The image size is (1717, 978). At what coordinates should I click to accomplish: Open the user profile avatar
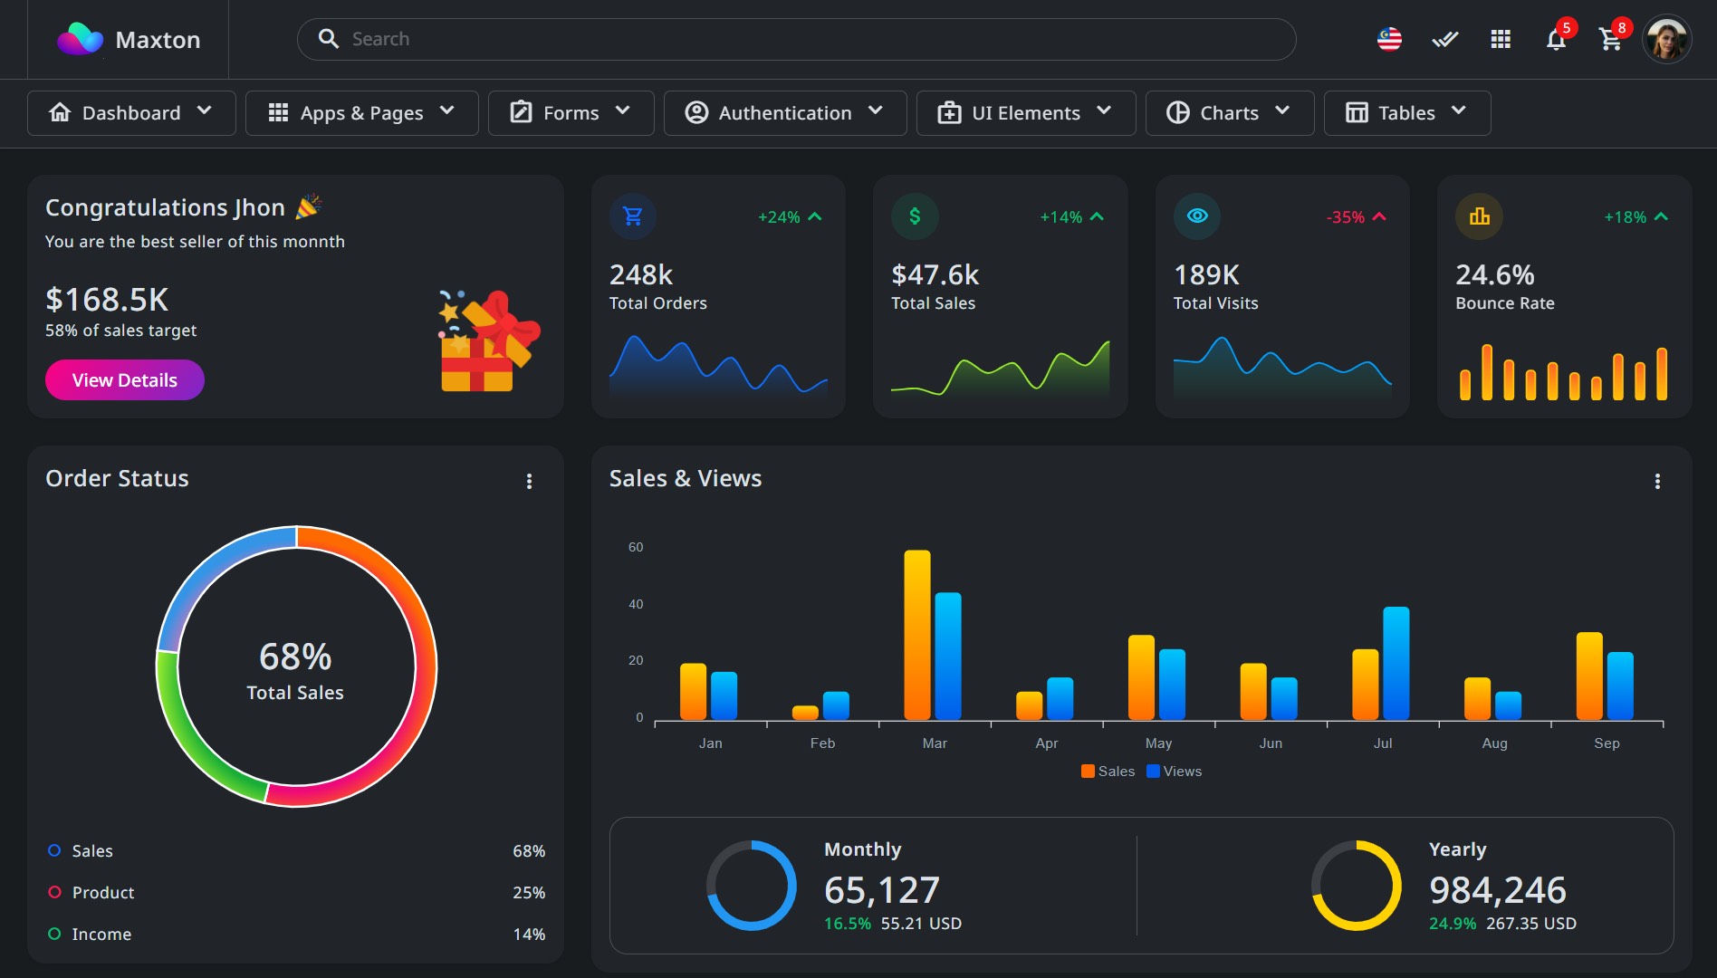point(1666,39)
